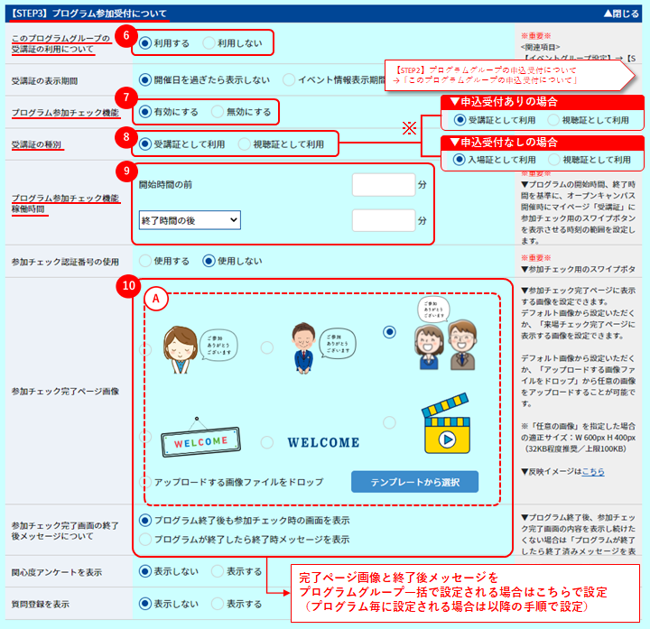The width and height of the screenshot is (650, 629).
Task: Pick the bowing businessman illustration image
Action: [x=323, y=348]
